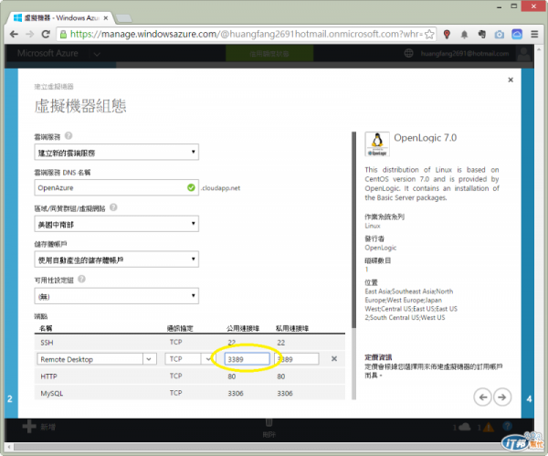Close the VM configuration wizard dialog
548x456 pixels.
click(511, 80)
